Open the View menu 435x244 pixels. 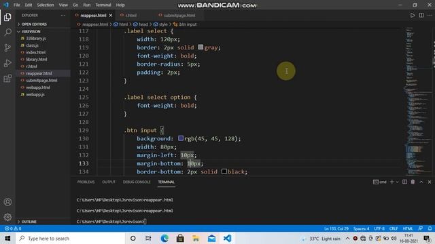(x=63, y=5)
